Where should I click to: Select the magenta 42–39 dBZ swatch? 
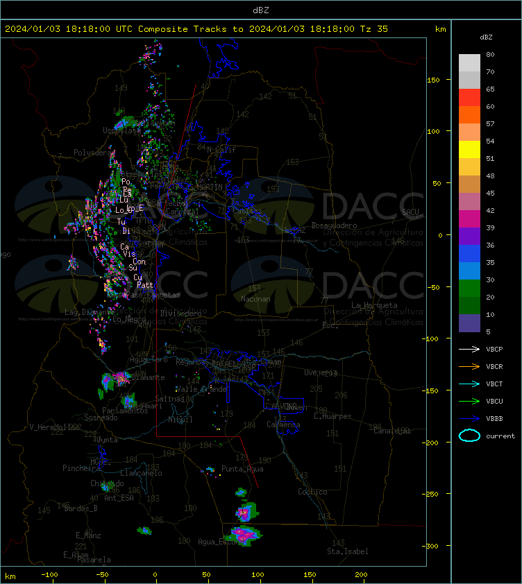point(469,218)
